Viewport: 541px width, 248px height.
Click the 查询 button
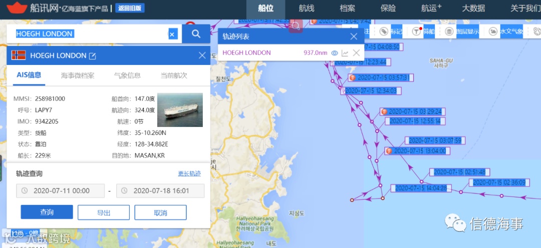pyautogui.click(x=47, y=212)
